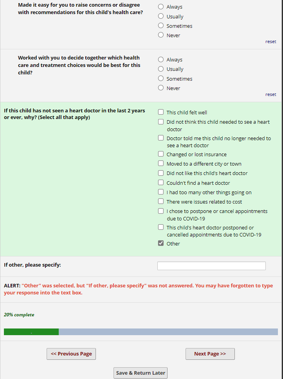Screen dimensions: 283x379
Task: Click Save & Return Later button
Action: click(141, 373)
